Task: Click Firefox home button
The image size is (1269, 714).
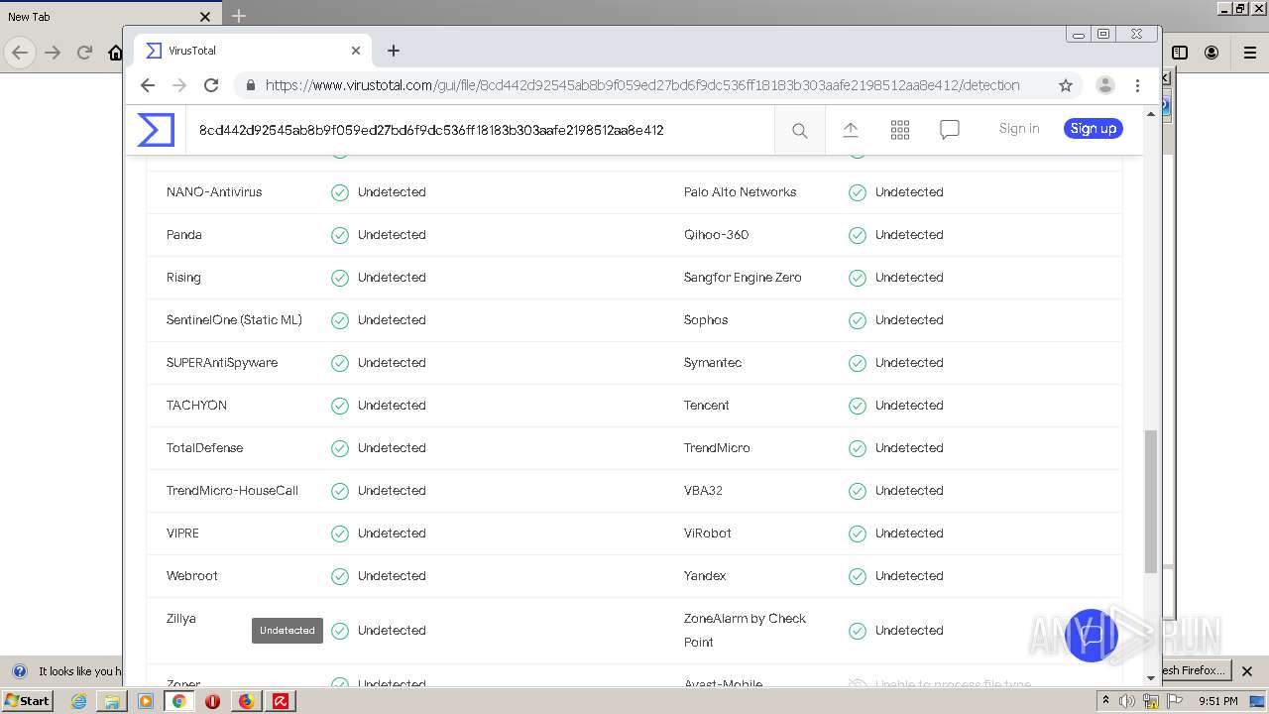Action: 115,53
